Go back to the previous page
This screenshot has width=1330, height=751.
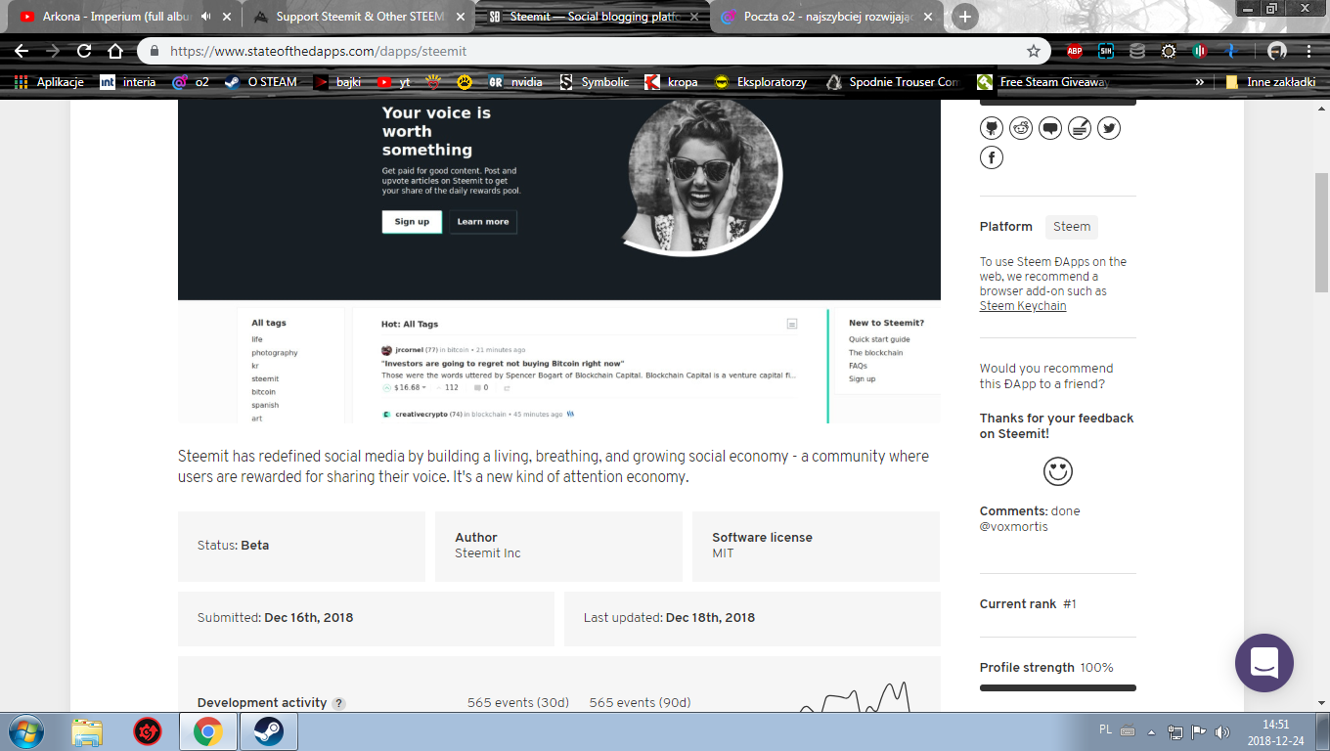pyautogui.click(x=22, y=51)
